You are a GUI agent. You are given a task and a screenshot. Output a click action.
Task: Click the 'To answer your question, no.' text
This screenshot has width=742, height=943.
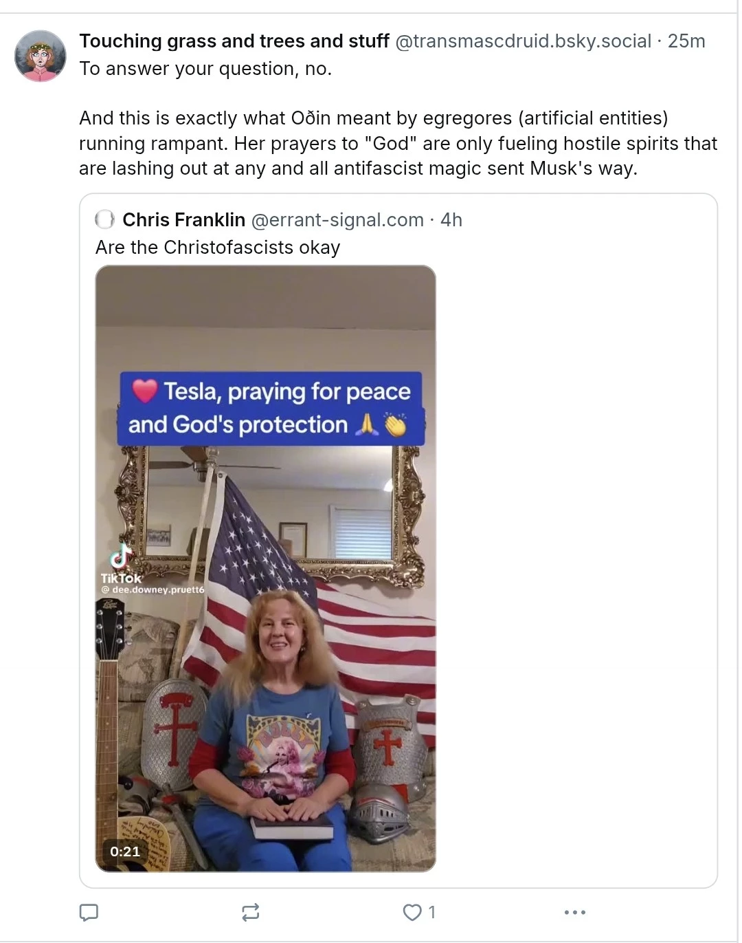[205, 69]
